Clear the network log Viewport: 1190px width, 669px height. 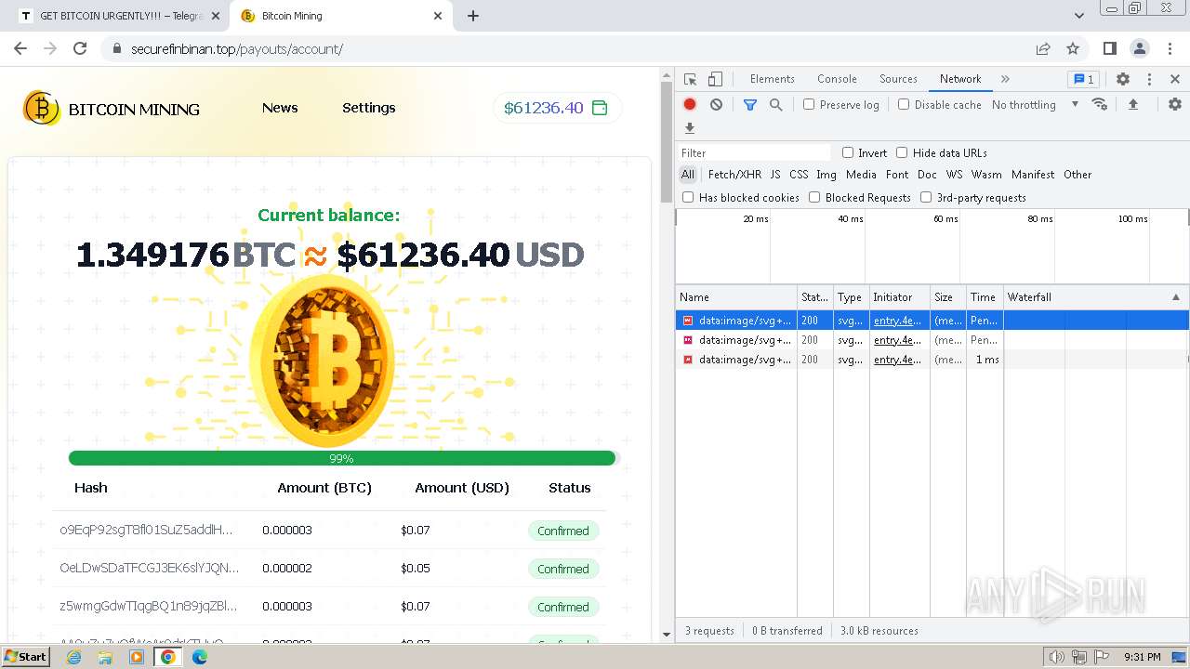[x=716, y=105]
